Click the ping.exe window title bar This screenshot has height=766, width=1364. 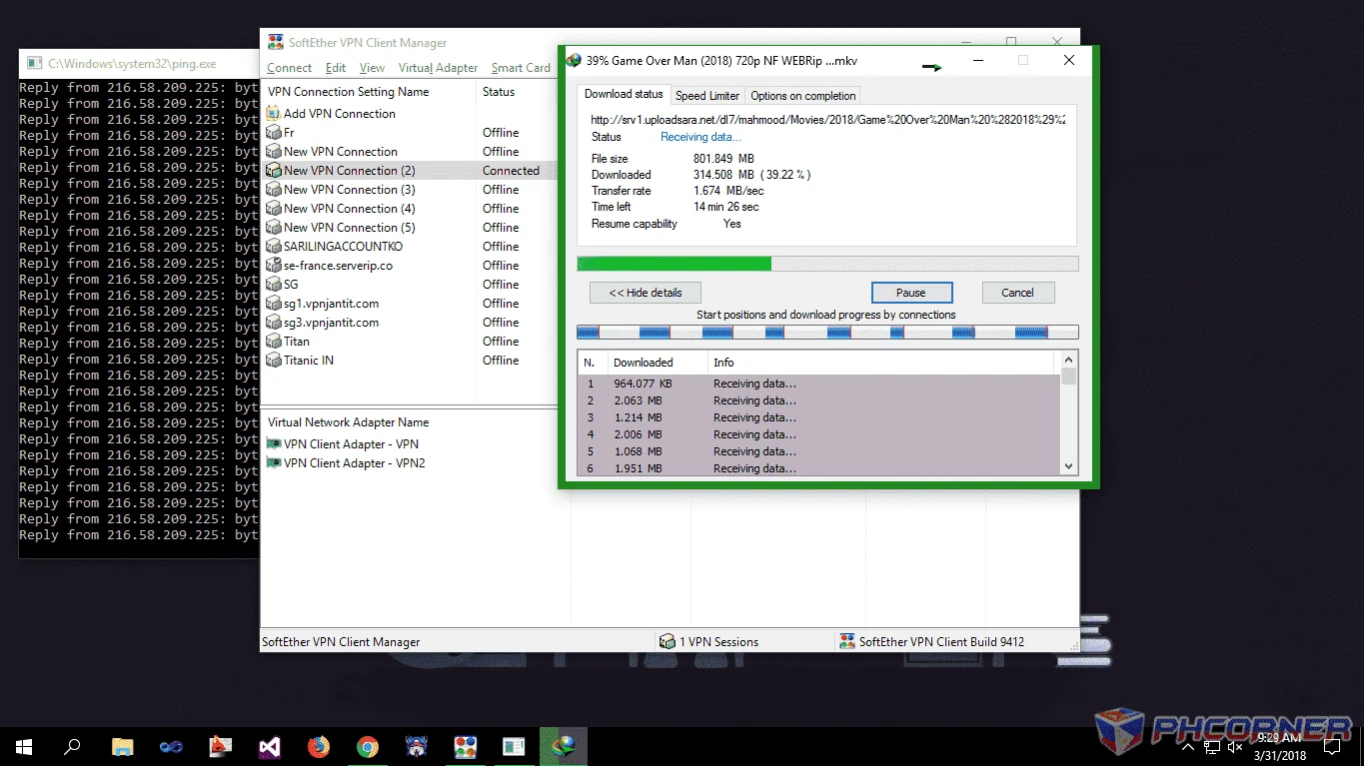[140, 63]
